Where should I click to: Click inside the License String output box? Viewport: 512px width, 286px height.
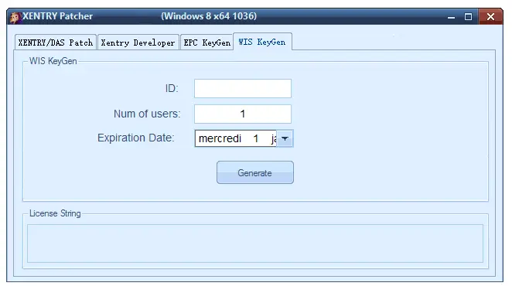[x=255, y=243]
